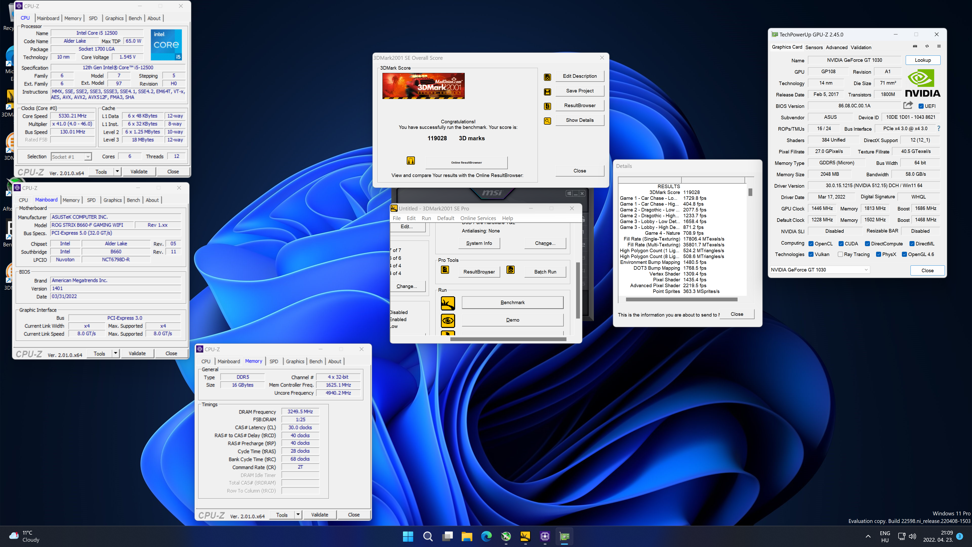
Task: Click the yellow icon next to Online ResultBrowser
Action: pyautogui.click(x=411, y=161)
